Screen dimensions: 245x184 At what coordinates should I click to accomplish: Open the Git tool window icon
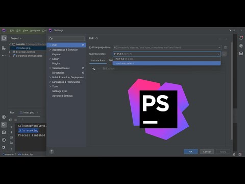(4, 148)
